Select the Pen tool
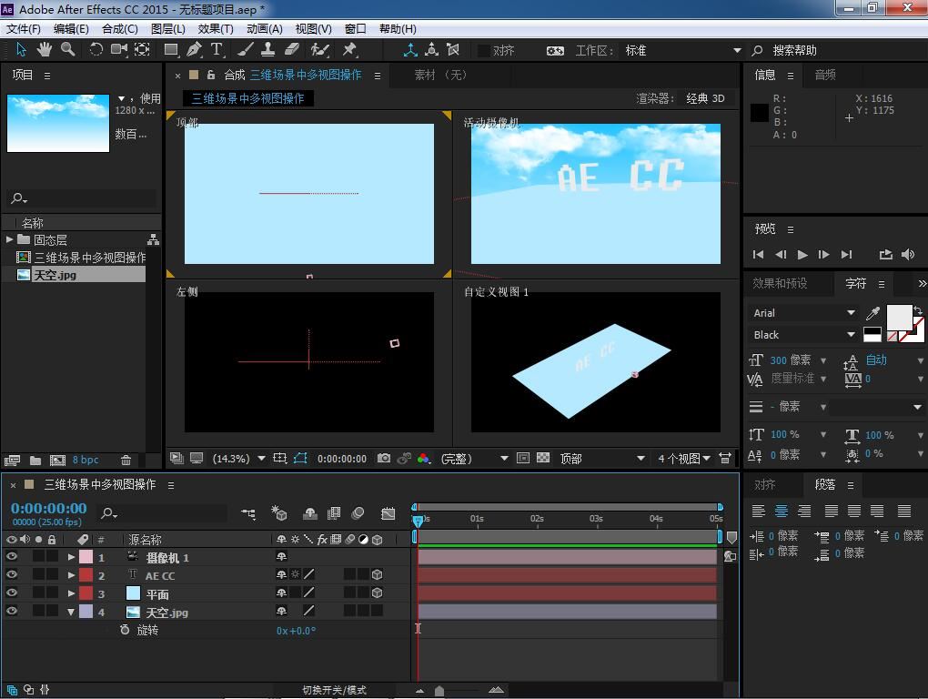 point(194,50)
